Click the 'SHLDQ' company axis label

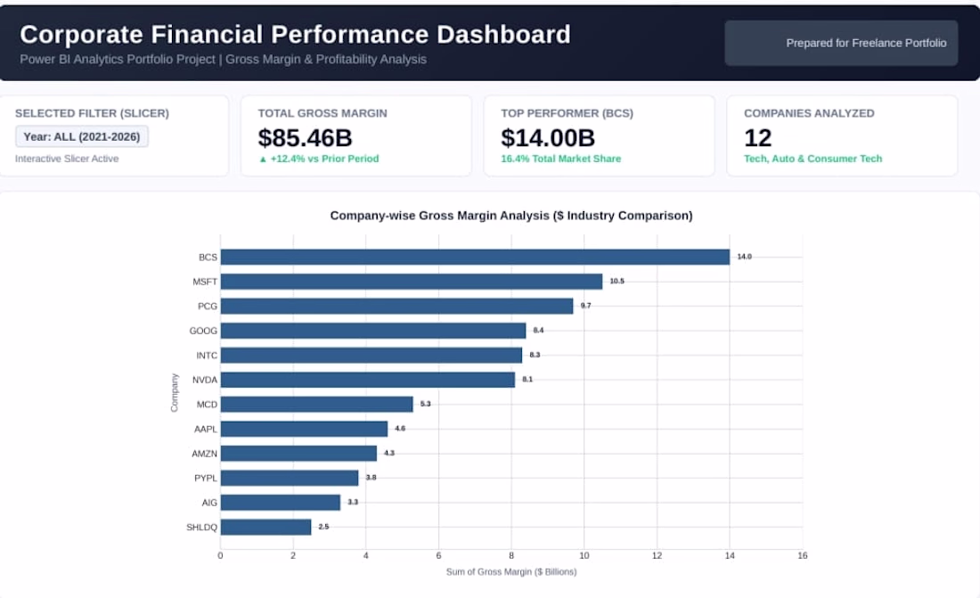click(202, 528)
